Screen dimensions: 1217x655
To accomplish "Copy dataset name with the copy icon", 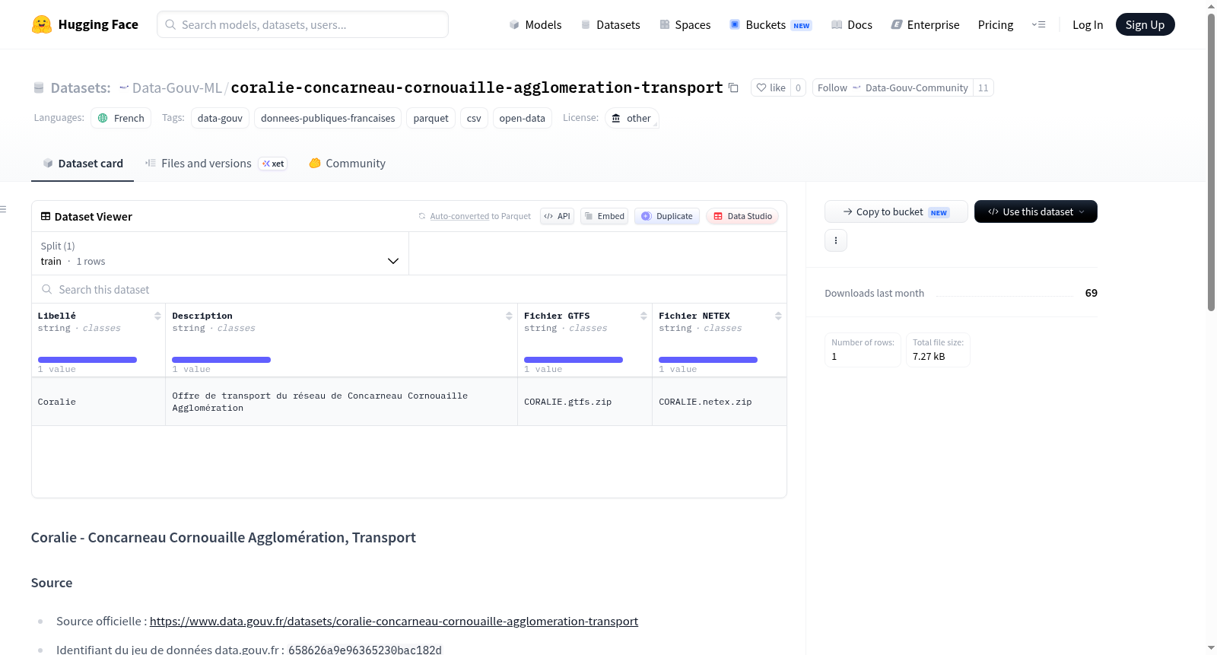I will click(x=733, y=87).
